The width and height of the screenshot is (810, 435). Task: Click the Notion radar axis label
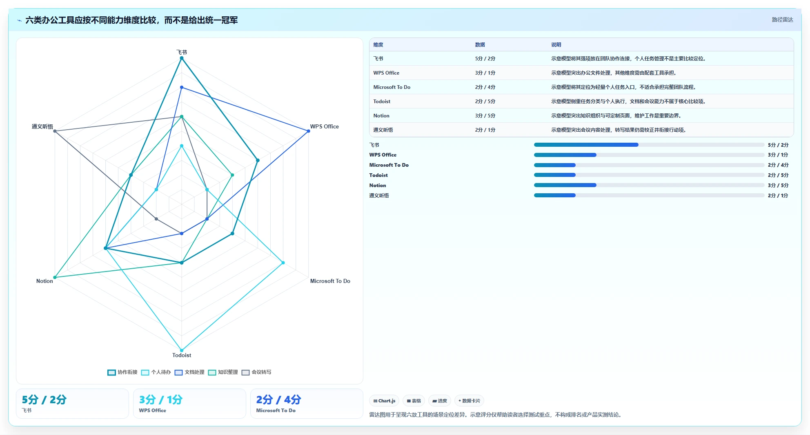(45, 281)
